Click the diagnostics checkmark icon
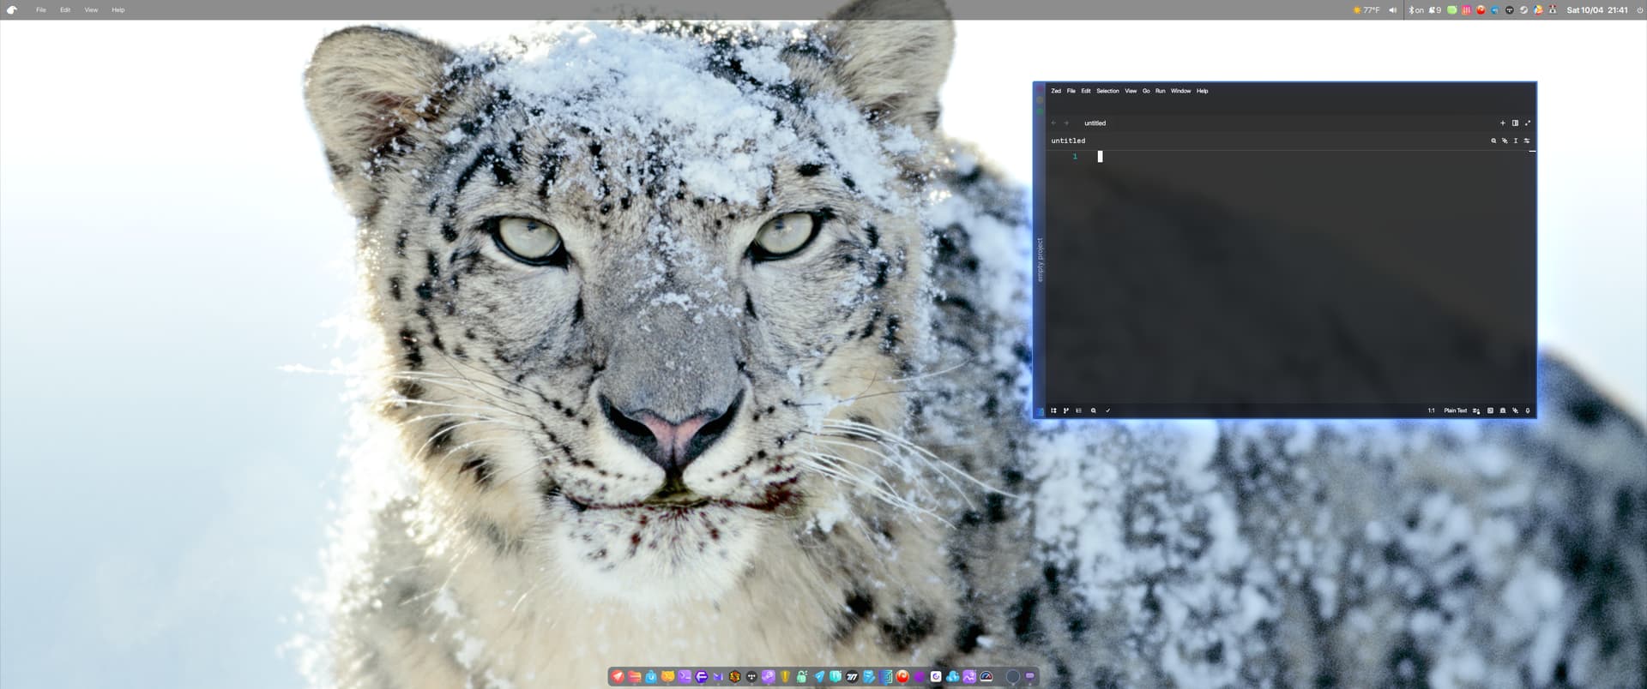 click(1107, 410)
